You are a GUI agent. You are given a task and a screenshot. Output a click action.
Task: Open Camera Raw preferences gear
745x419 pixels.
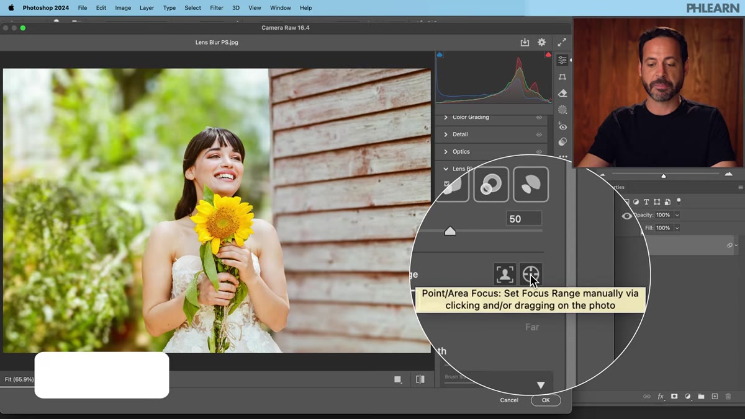click(541, 42)
